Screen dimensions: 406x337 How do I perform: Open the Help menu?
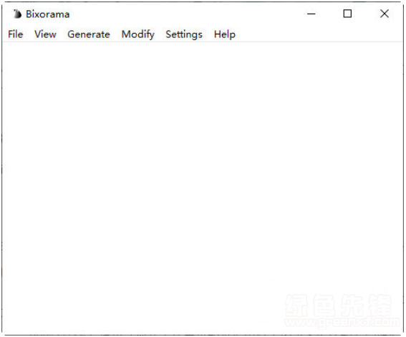[x=225, y=34]
